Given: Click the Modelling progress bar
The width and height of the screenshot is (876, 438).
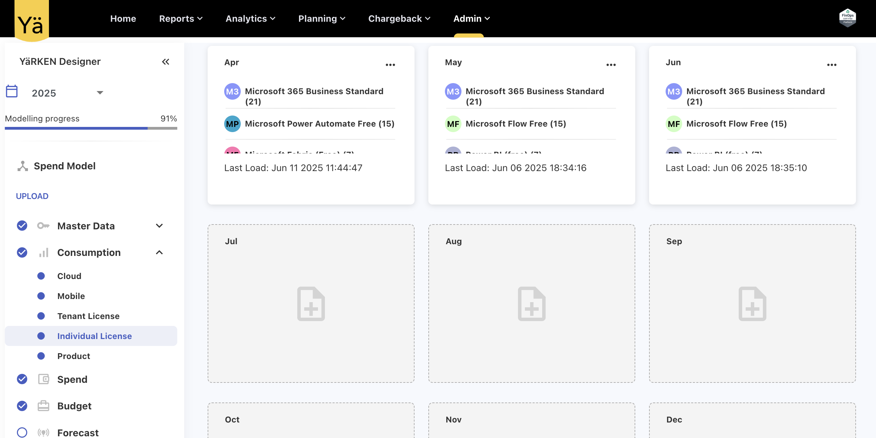Looking at the screenshot, I should [91, 128].
